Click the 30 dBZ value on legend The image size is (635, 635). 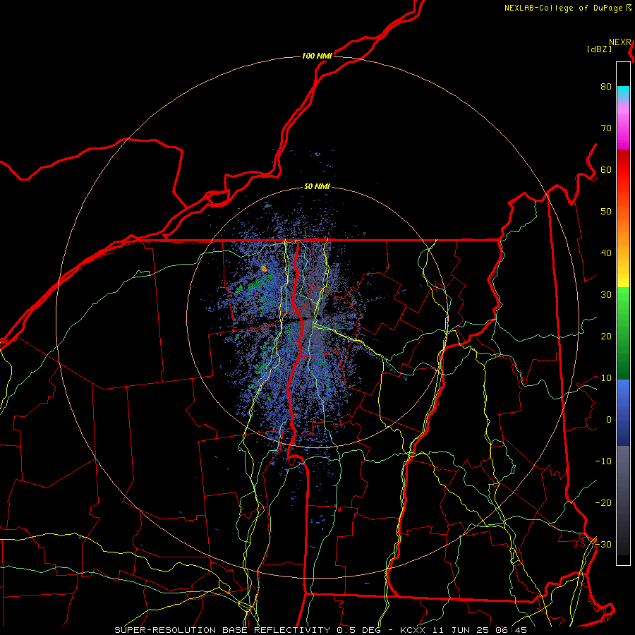[x=606, y=295]
